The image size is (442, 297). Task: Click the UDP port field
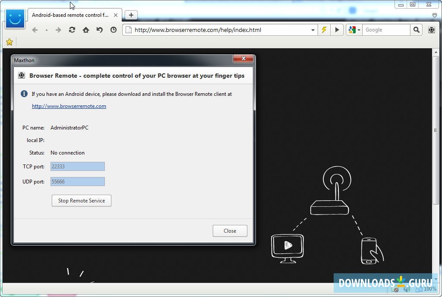click(78, 182)
